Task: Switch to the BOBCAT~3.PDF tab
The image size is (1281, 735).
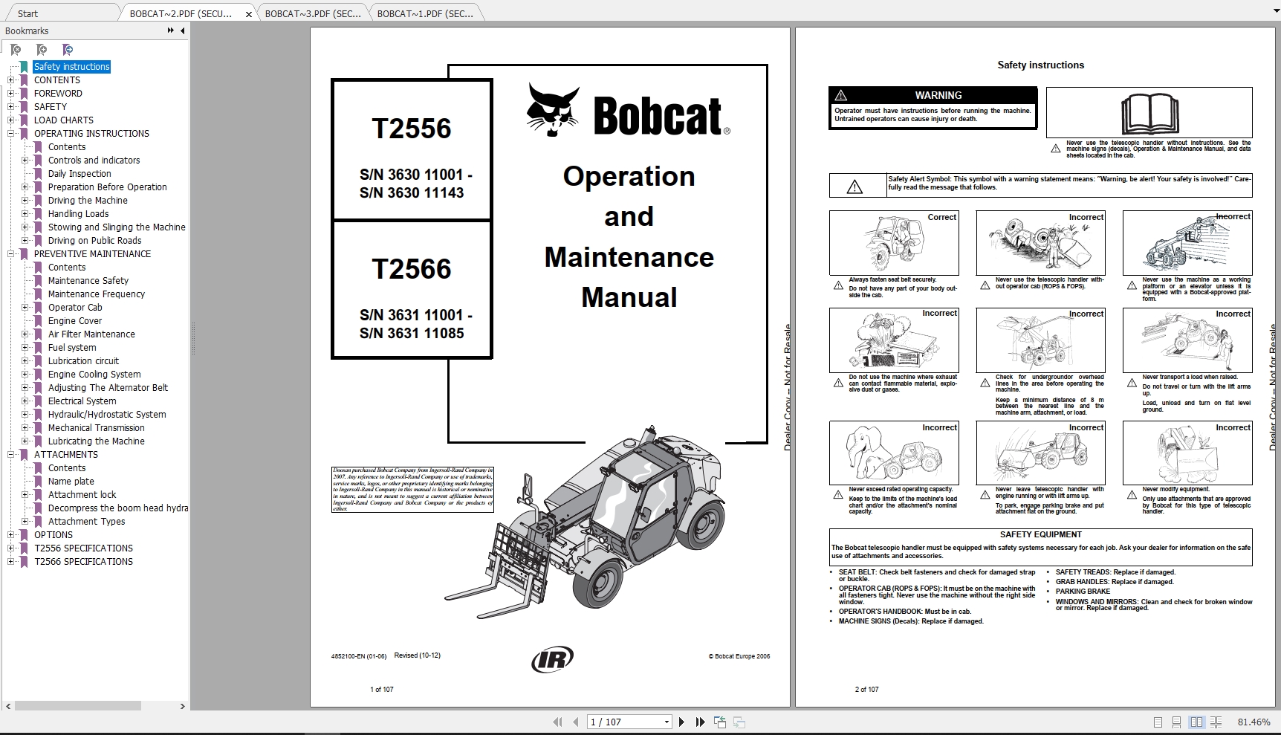Action: click(x=312, y=13)
